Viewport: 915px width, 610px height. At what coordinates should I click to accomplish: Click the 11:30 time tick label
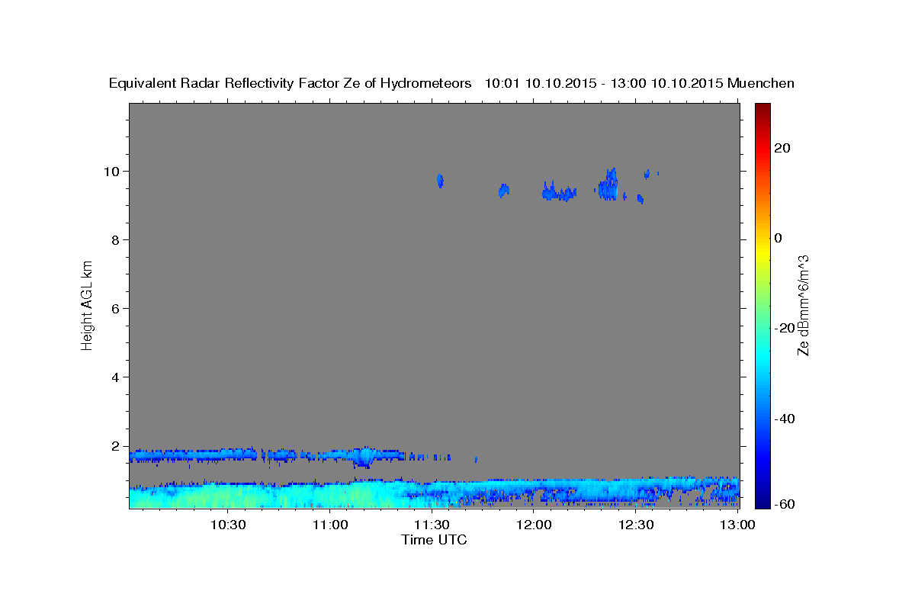[432, 525]
